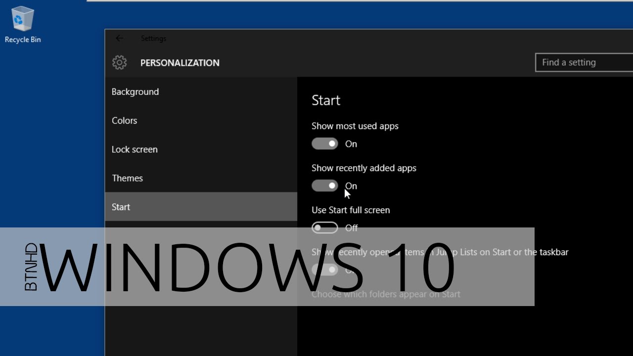Click the Show most used apps label

355,126
